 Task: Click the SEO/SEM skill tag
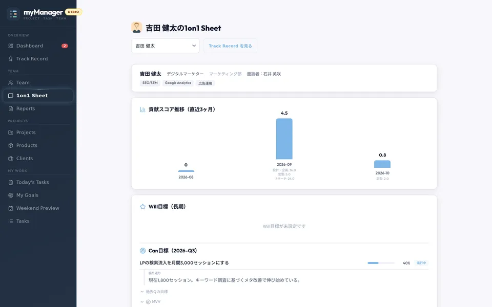[150, 83]
